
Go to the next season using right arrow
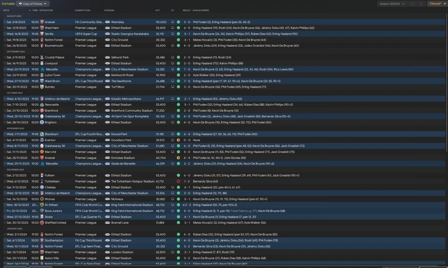(x=421, y=4)
